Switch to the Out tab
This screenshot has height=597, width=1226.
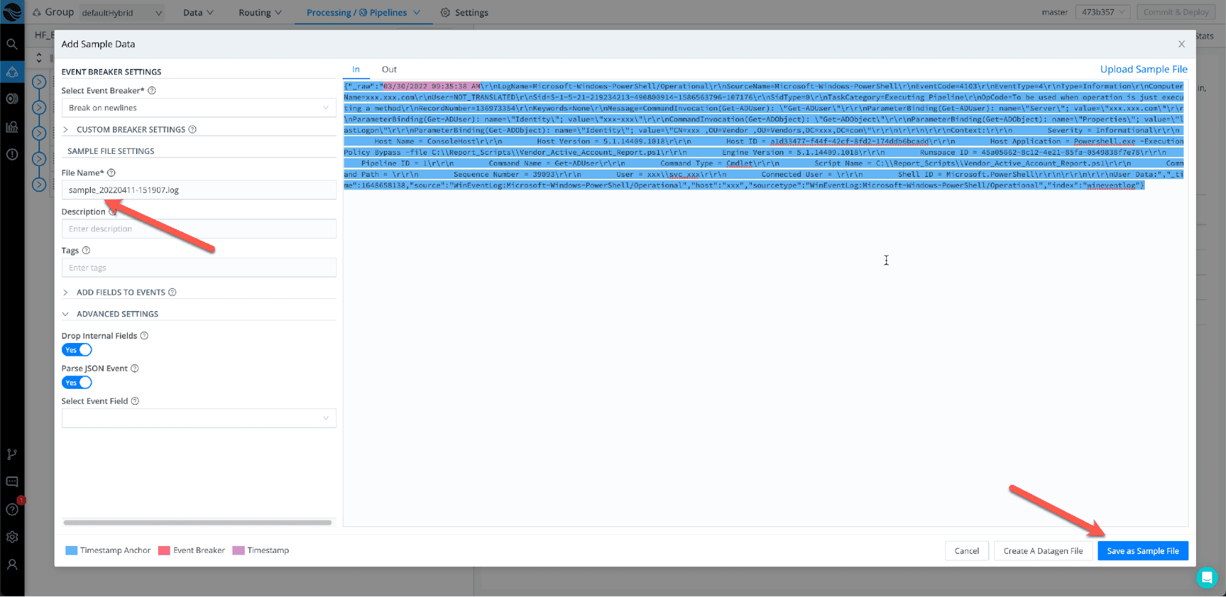click(x=389, y=69)
